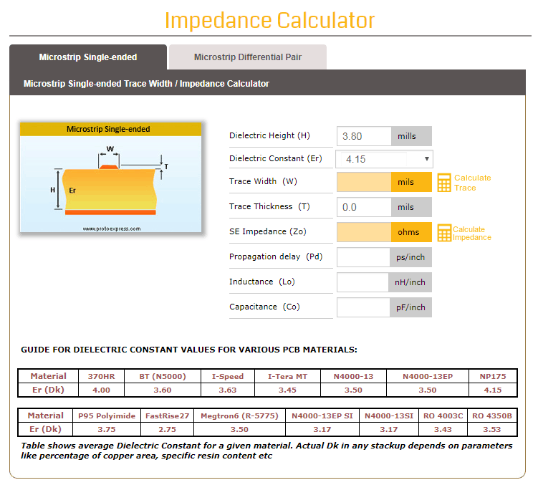Click the Capacitance (Co) output field
Screen dimensions: 538x485
(363, 307)
